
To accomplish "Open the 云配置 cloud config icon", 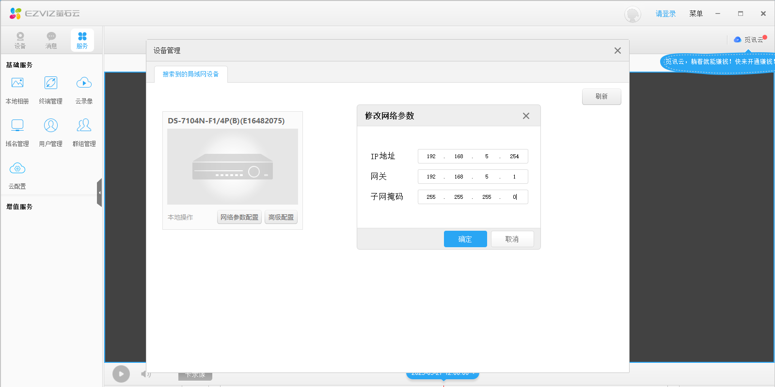I will (17, 169).
